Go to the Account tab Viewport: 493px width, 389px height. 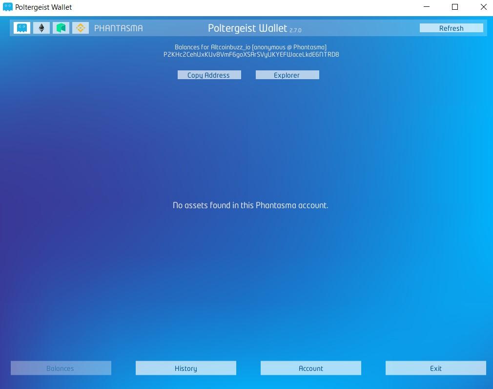pyautogui.click(x=310, y=368)
